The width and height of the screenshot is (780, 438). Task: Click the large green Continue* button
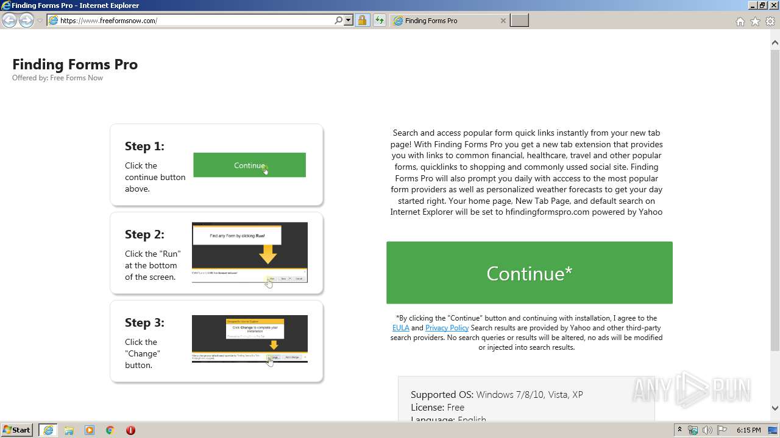[x=530, y=273]
